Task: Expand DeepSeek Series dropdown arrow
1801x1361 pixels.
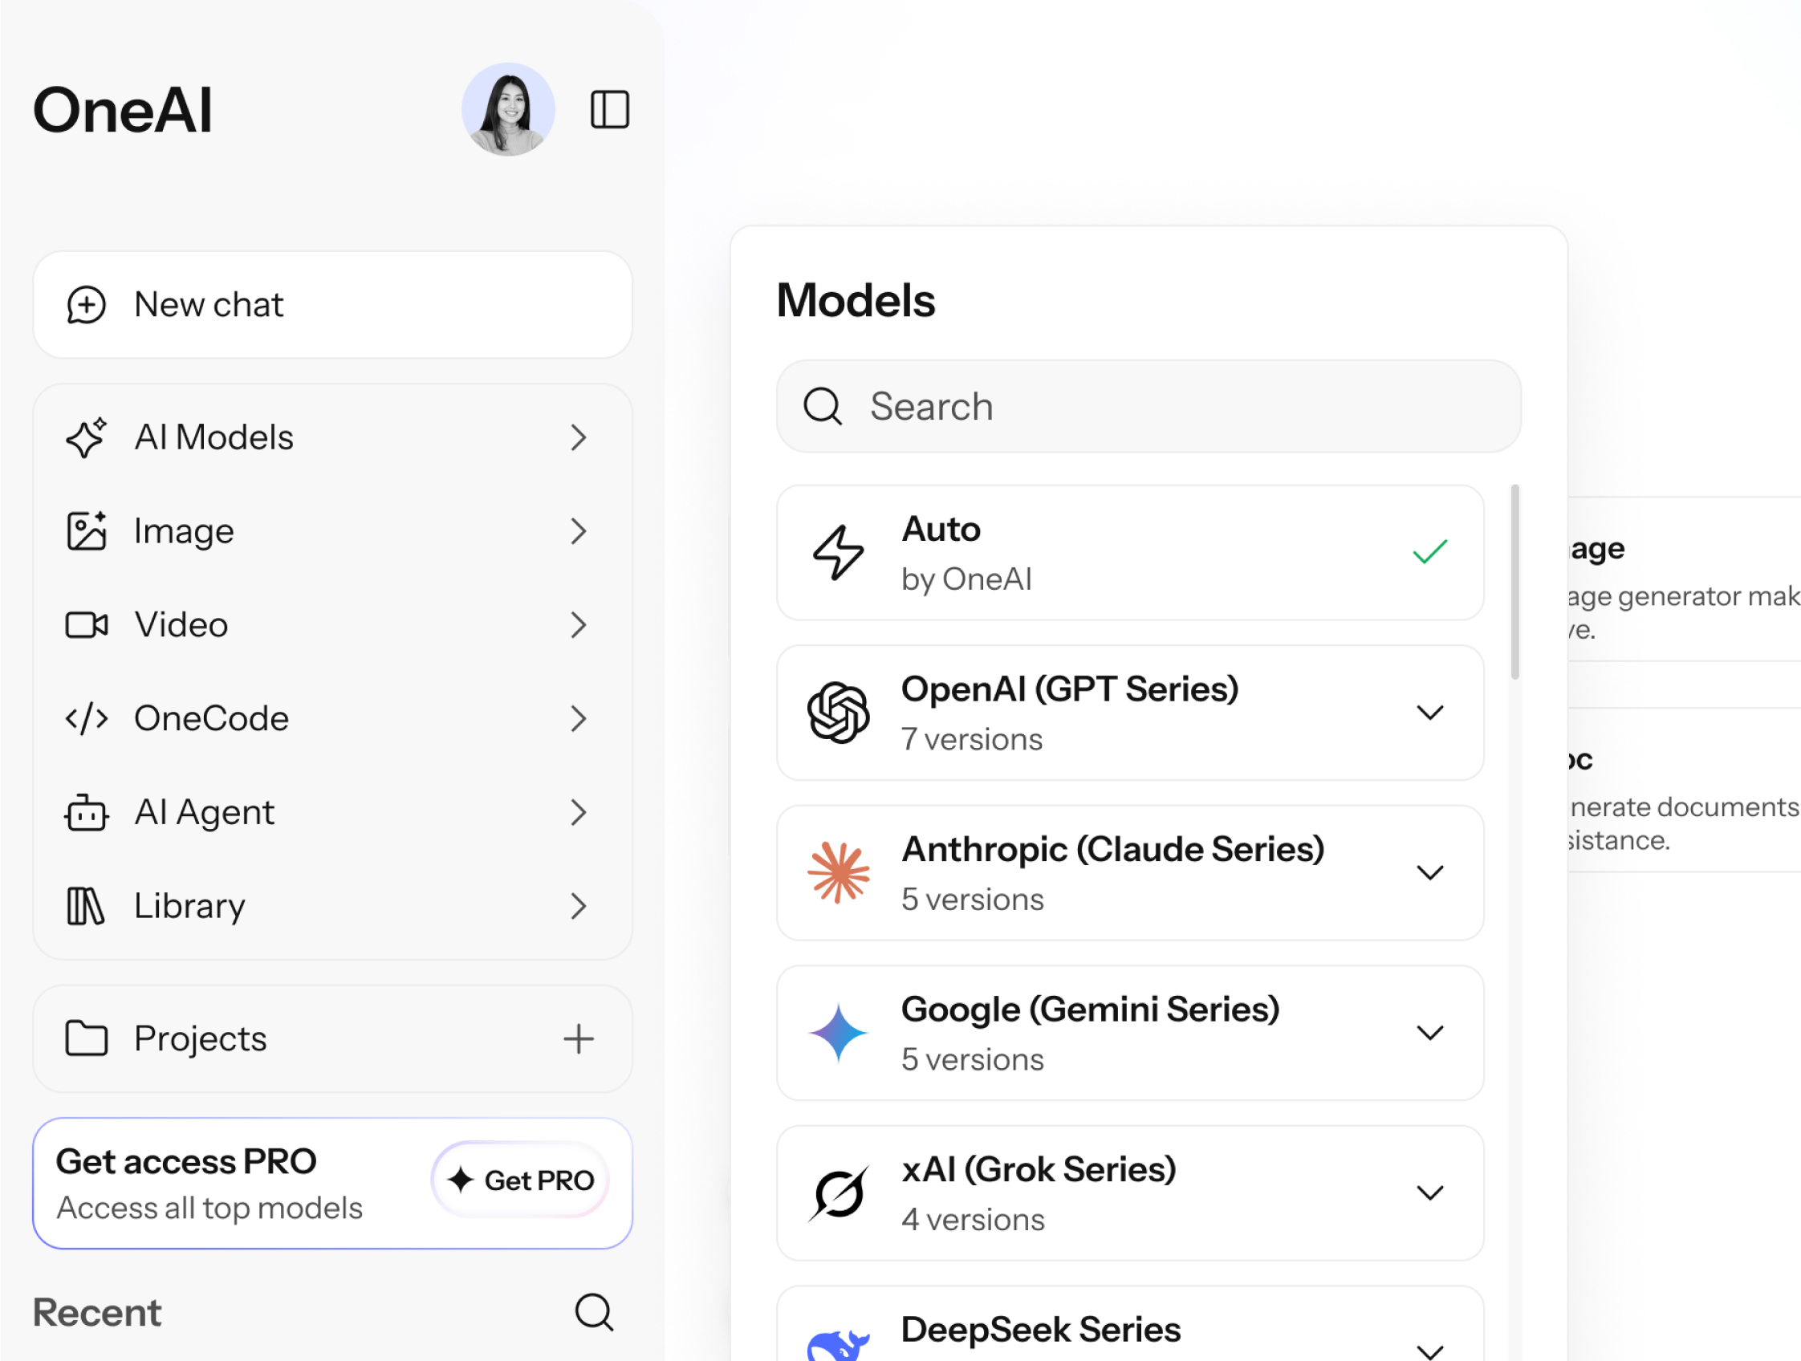Action: (1429, 1351)
